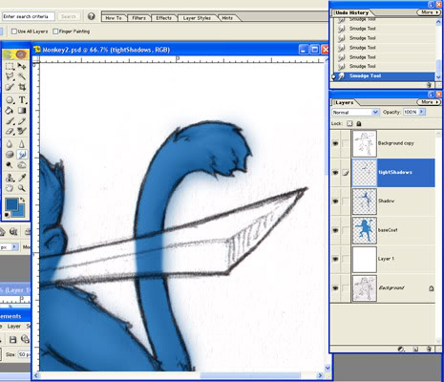Viewport: 444px width, 382px height.
Task: Select the baseCoat layer thumbnail
Action: coord(365,230)
